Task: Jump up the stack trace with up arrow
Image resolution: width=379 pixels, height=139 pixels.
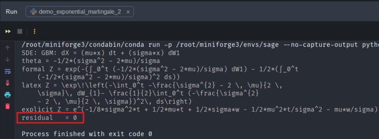Action: (x=7, y=48)
